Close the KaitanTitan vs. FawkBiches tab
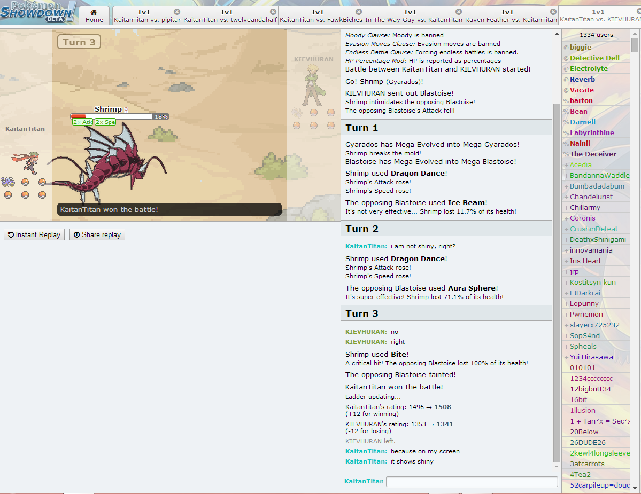Screen dimensions: 641x494 click(x=359, y=12)
